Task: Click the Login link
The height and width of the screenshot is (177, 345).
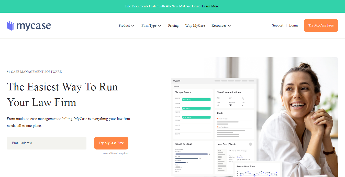Action: tap(293, 25)
